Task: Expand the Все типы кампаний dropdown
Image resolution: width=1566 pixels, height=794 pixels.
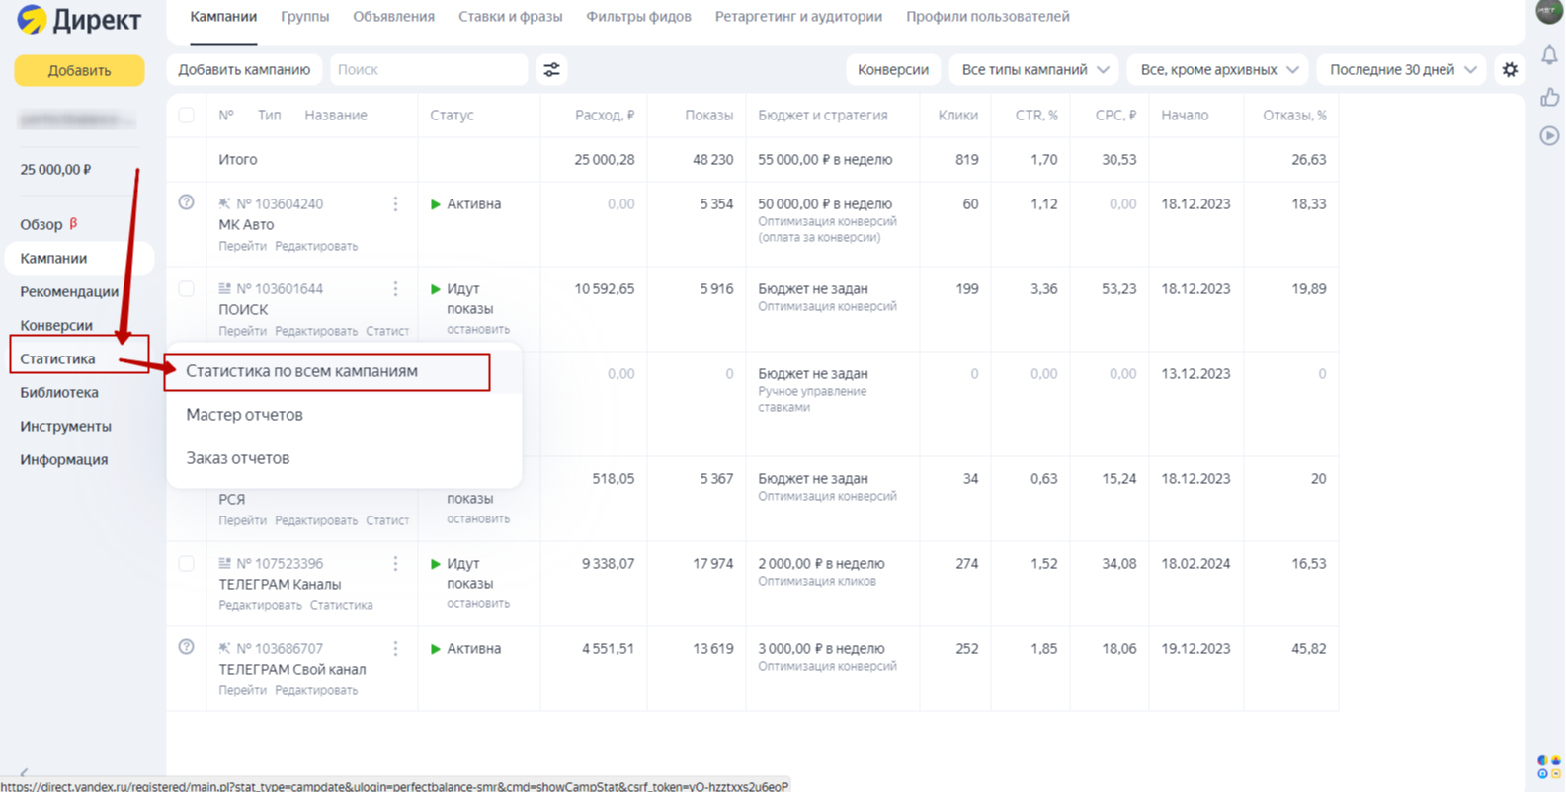Action: (x=1034, y=70)
